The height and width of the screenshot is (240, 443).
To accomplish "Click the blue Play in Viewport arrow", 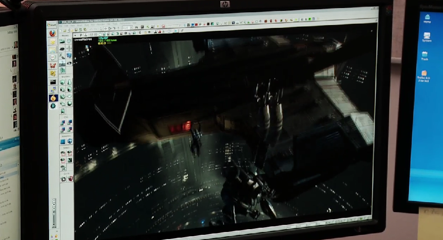I will point(176,31).
